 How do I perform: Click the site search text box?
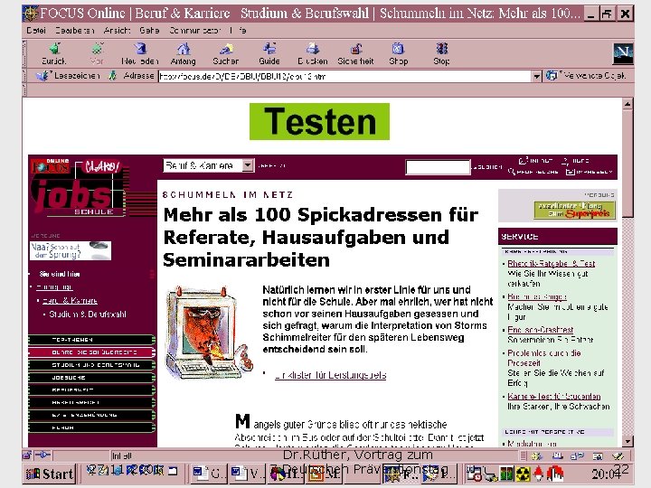click(x=438, y=167)
